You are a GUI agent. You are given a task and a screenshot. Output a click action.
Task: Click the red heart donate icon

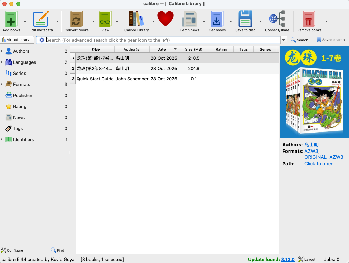tap(166, 19)
